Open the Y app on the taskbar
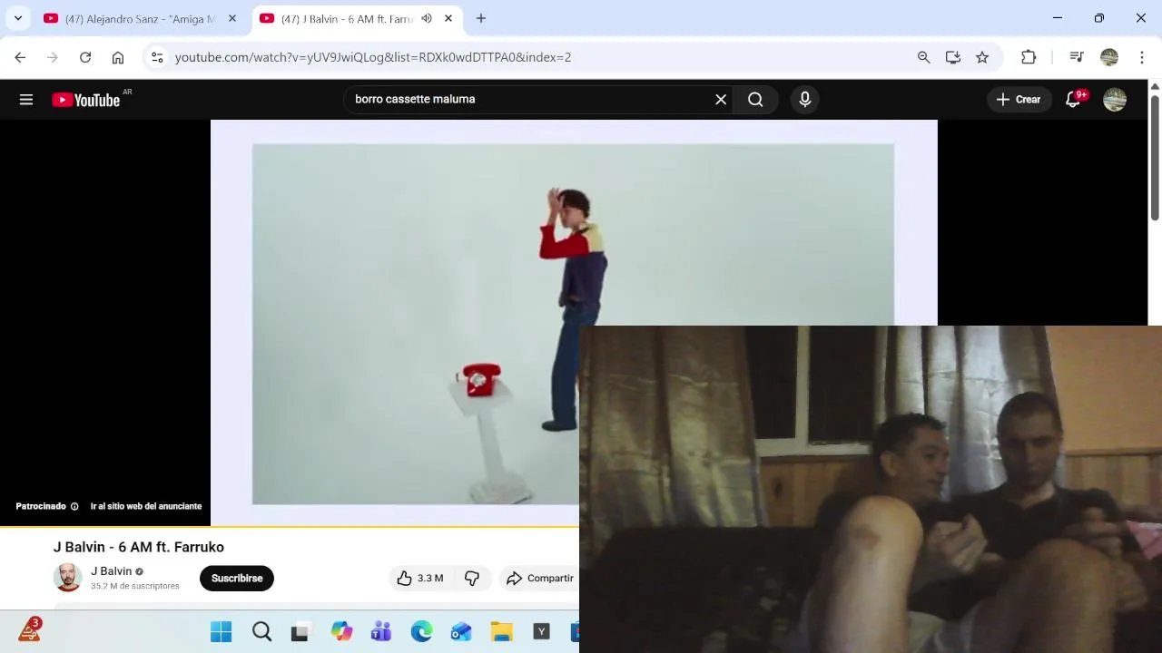 541,632
